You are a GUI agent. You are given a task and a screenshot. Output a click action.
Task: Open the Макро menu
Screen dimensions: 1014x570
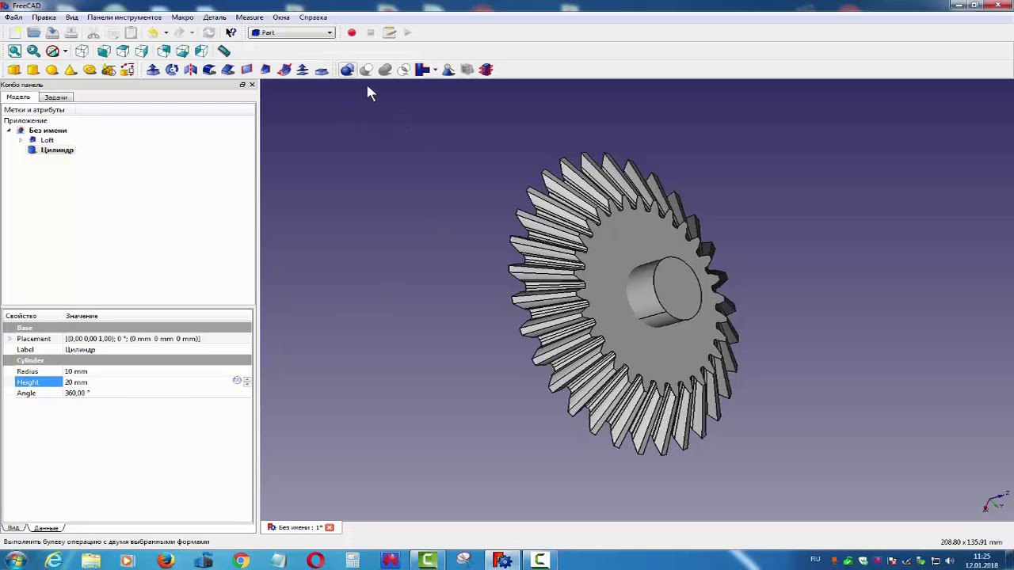[182, 17]
